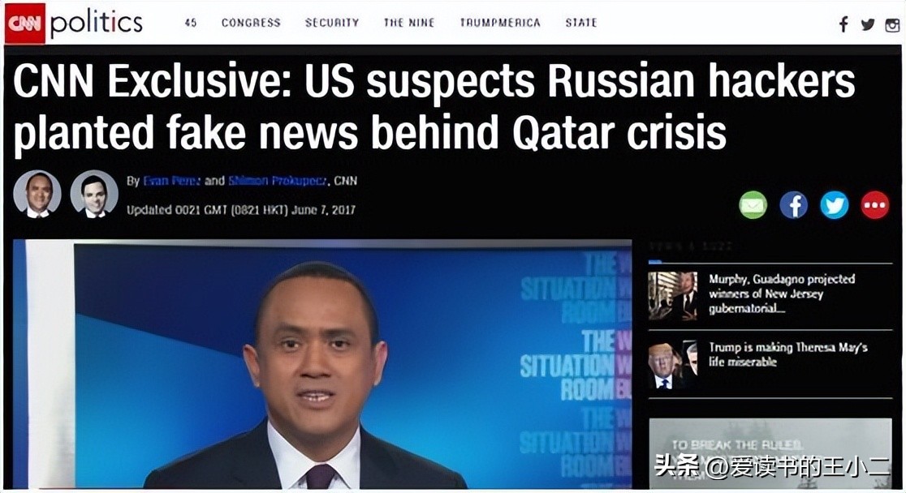Open the Twitter icon in top navigation
Image resolution: width=906 pixels, height=493 pixels.
(x=867, y=24)
